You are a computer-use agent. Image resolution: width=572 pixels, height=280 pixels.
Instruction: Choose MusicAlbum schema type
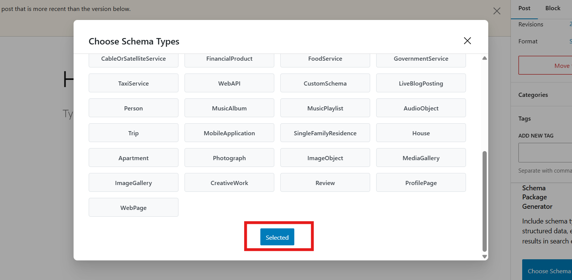pyautogui.click(x=229, y=108)
